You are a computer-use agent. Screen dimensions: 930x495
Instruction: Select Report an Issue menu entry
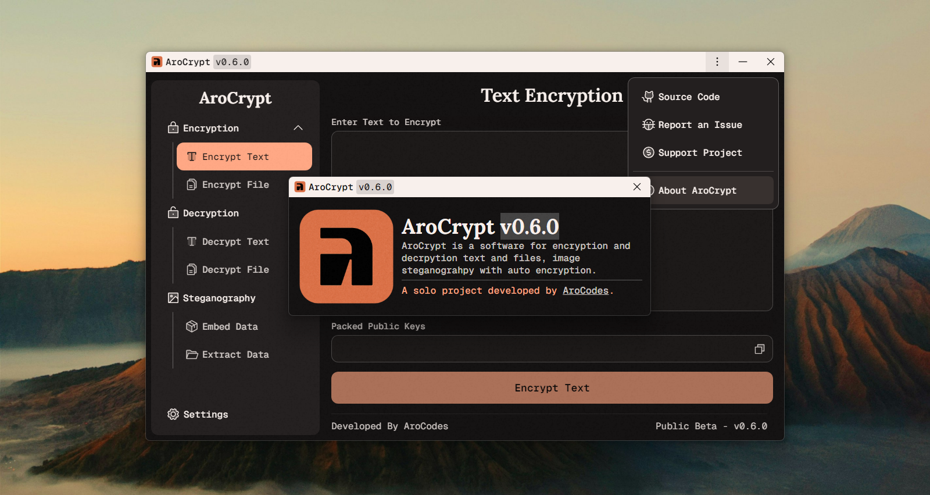703,124
